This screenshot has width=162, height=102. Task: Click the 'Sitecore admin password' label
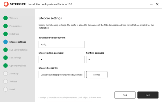(51, 53)
